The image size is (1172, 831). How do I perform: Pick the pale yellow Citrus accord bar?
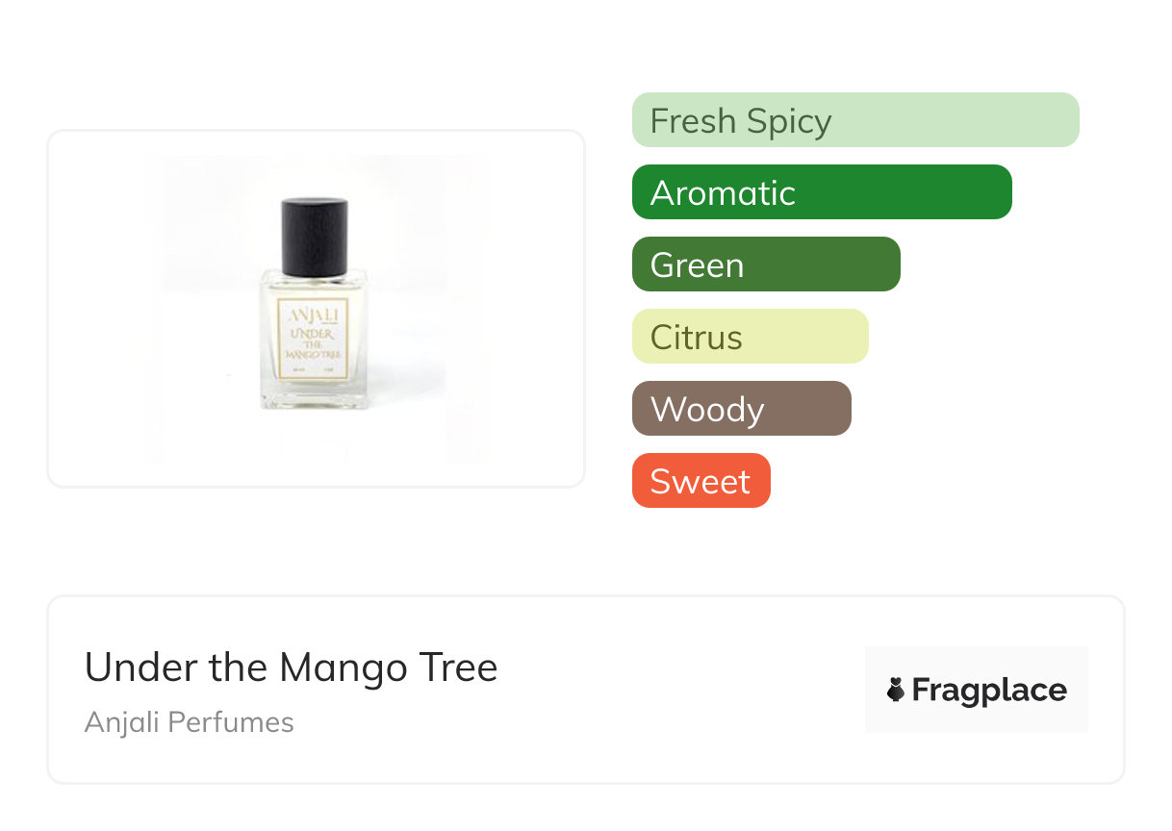pyautogui.click(x=750, y=337)
